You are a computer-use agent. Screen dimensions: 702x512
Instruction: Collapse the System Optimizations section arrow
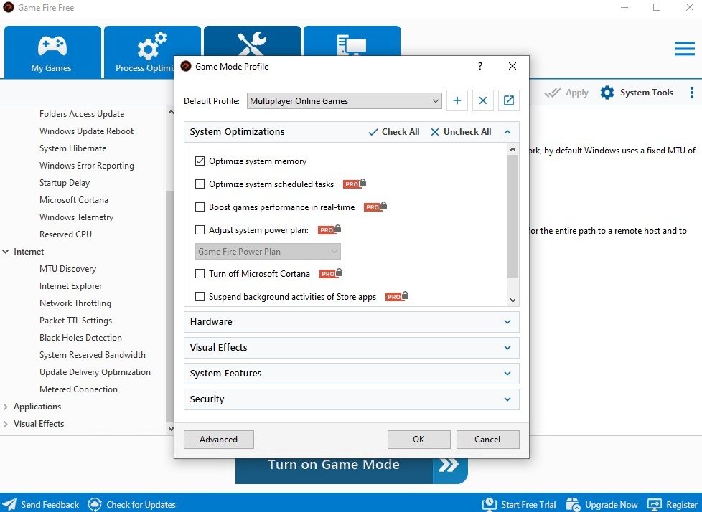coord(507,132)
